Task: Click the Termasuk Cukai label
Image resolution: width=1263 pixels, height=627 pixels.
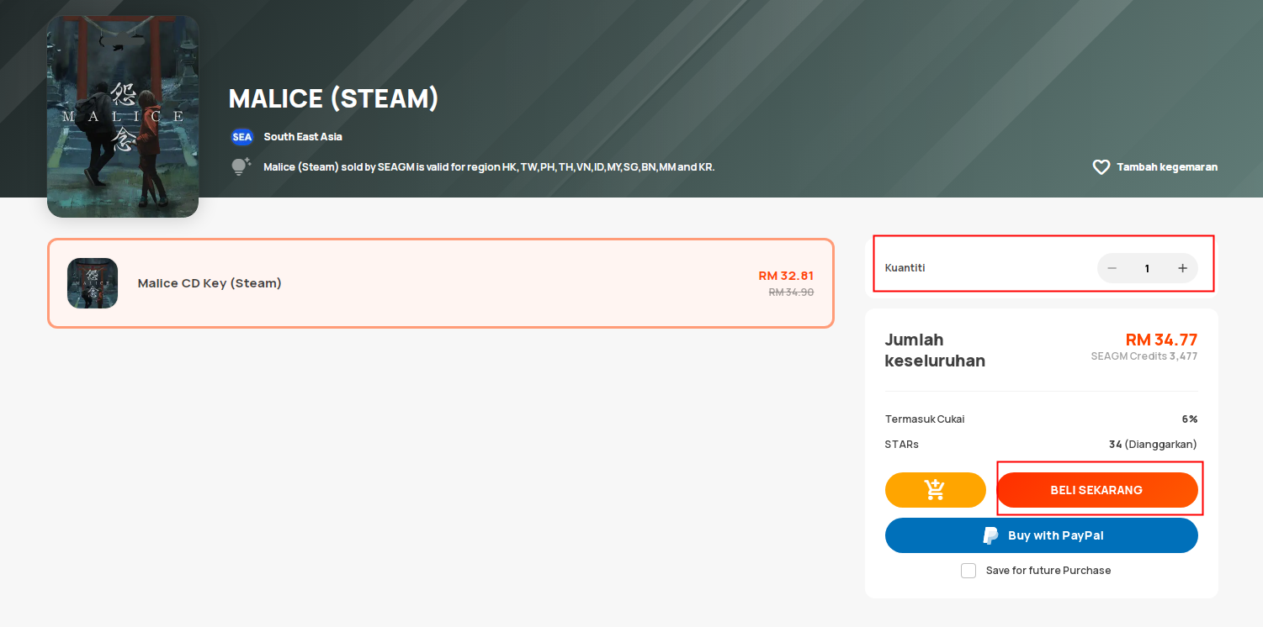Action: pyautogui.click(x=925, y=419)
